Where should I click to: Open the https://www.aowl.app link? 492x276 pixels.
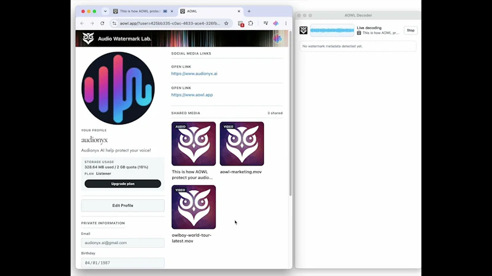click(192, 95)
